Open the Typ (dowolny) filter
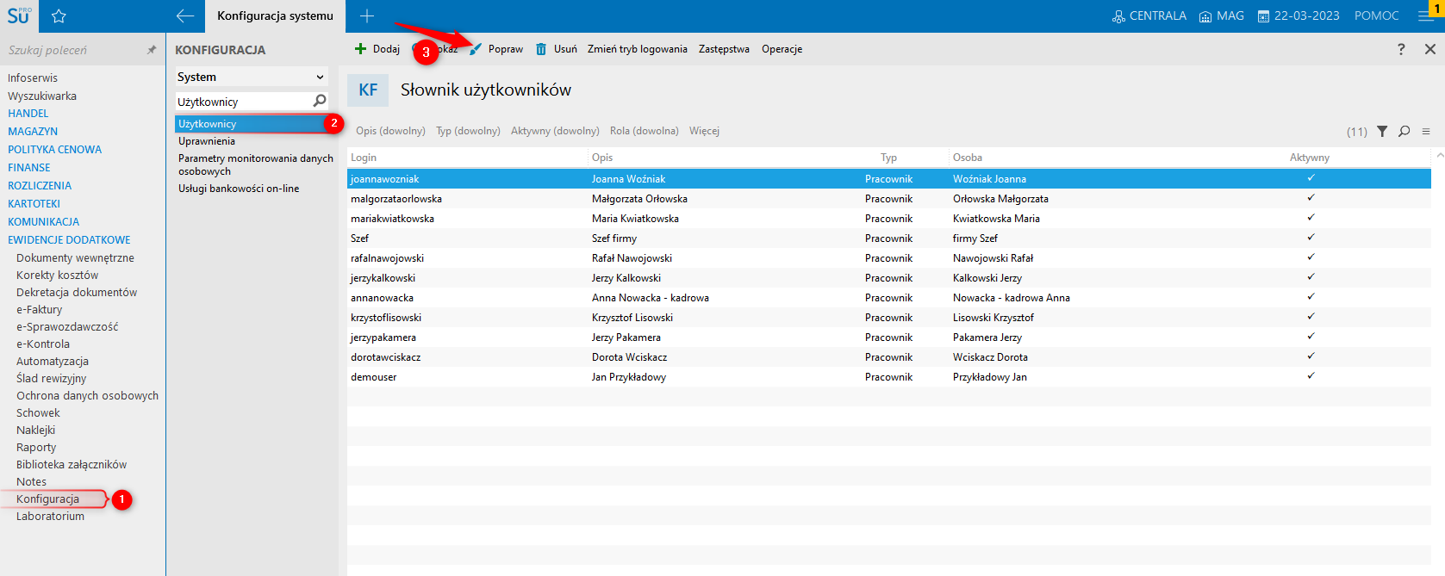The height and width of the screenshot is (576, 1445). click(x=468, y=131)
